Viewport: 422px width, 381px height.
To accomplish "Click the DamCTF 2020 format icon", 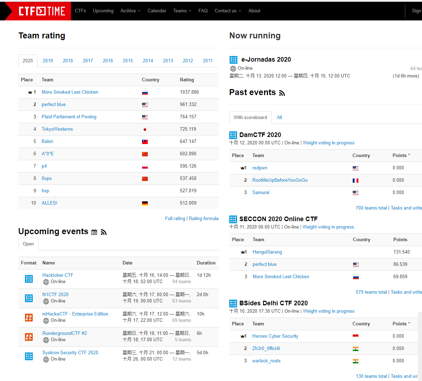I will (233, 135).
